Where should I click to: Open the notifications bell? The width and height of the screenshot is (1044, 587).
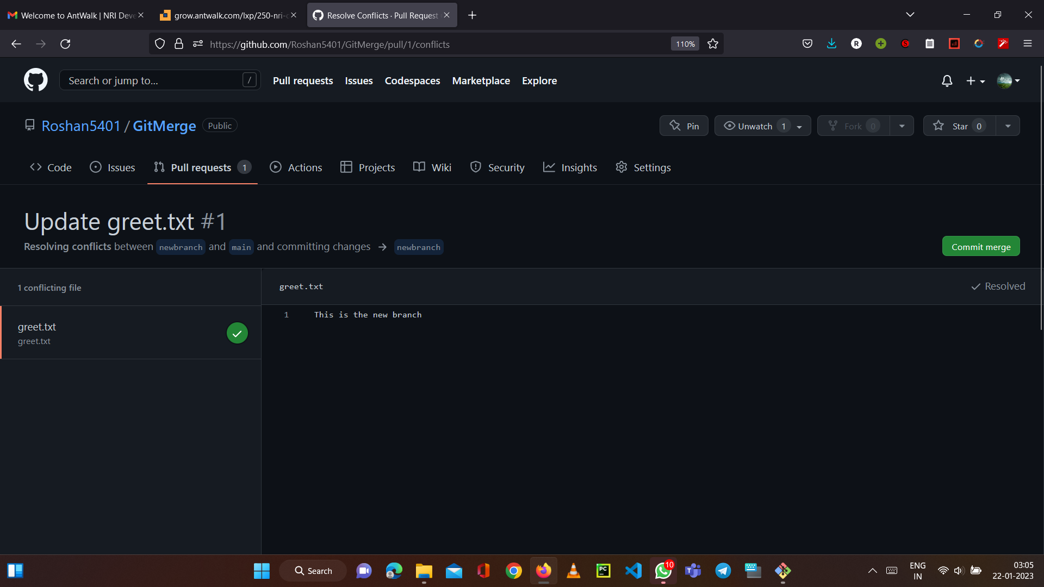tap(947, 80)
